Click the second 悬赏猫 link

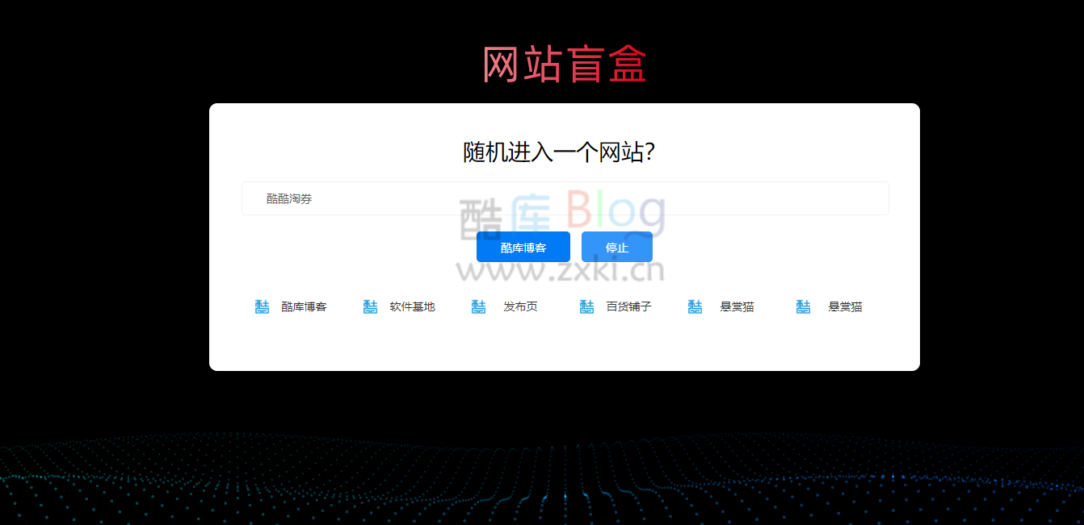[843, 306]
